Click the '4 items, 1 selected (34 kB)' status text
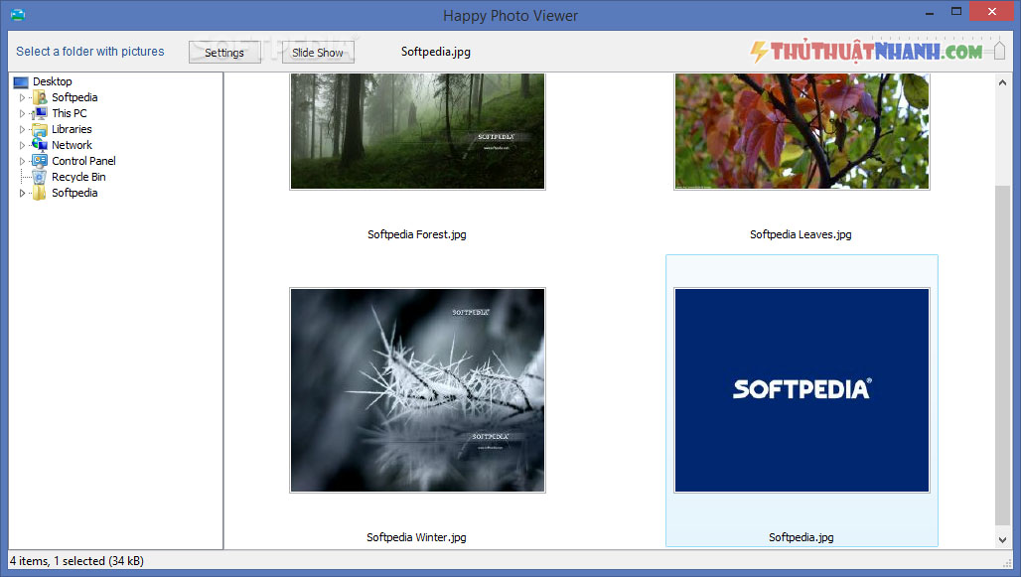The image size is (1021, 577). coord(76,561)
